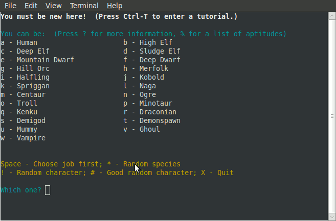
Task: Open the Help menu
Action: (115, 6)
